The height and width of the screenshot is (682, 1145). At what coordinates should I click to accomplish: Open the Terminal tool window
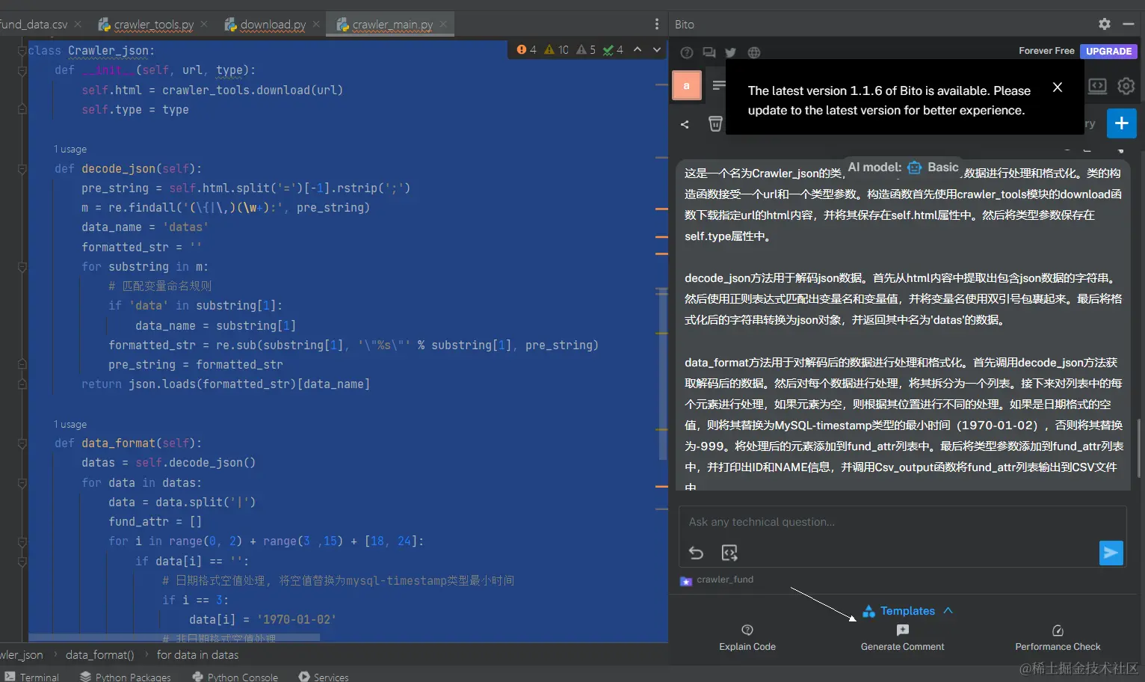click(x=31, y=677)
